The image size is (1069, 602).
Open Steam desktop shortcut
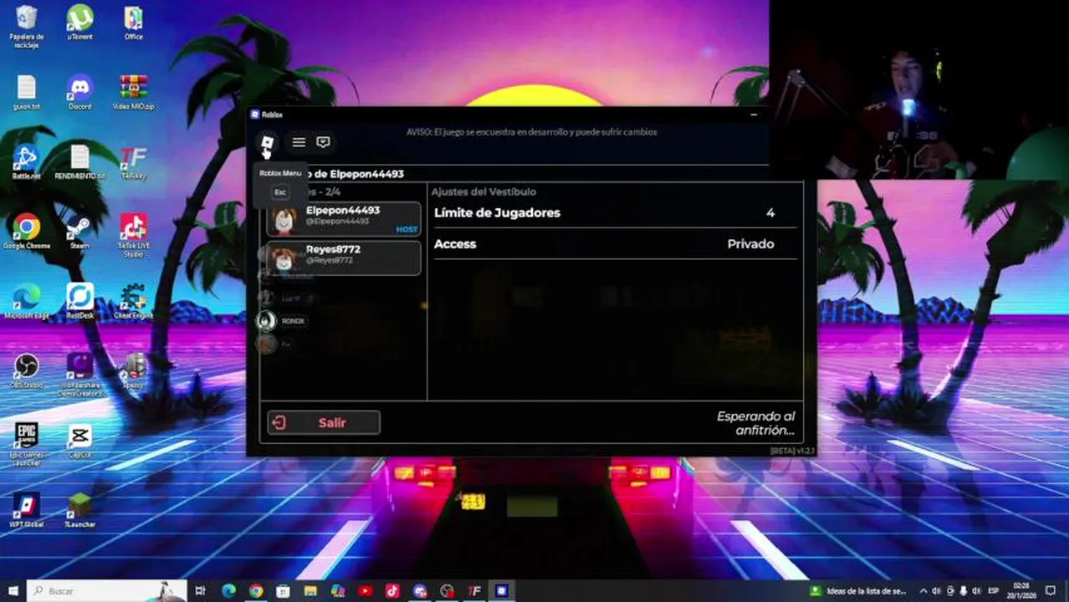point(79,232)
